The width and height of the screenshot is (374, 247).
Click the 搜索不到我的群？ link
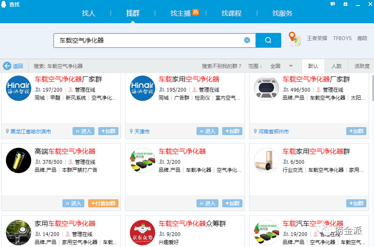(222, 66)
